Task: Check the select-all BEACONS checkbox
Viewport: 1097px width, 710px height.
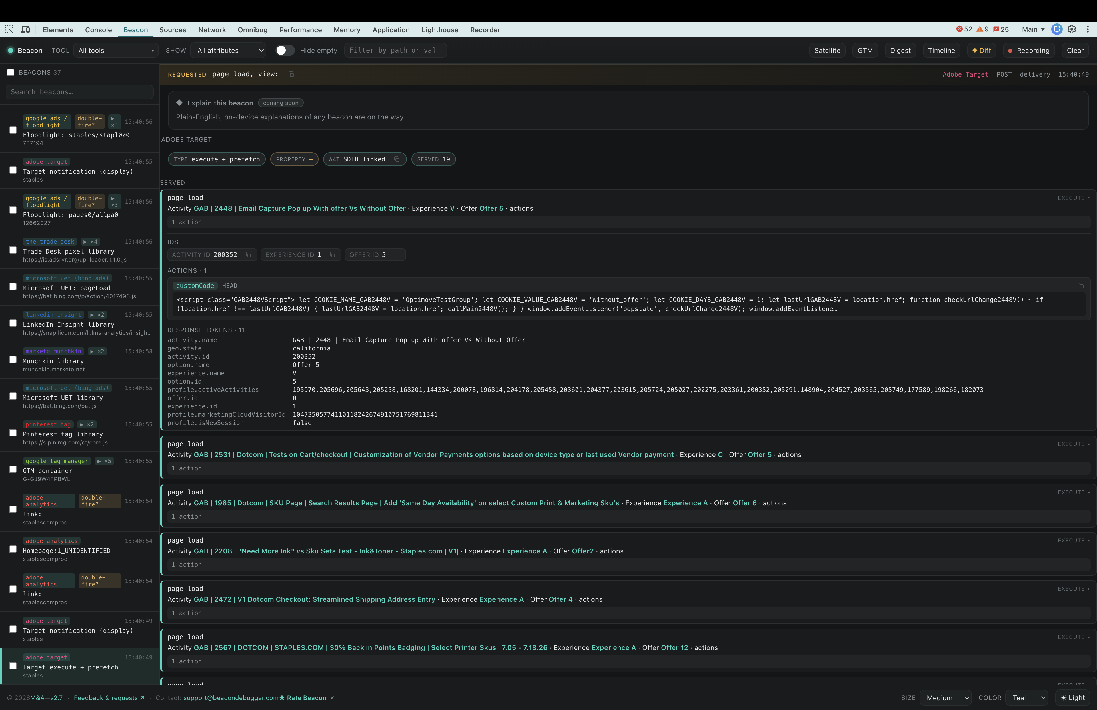Action: coord(11,72)
